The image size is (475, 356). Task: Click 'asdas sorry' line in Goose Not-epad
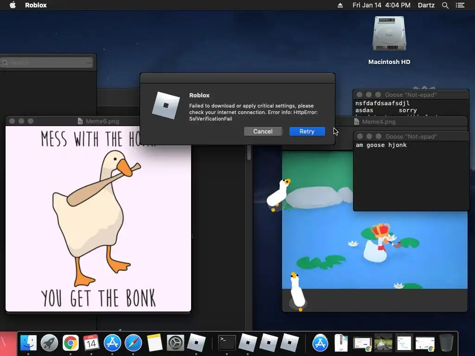(386, 110)
